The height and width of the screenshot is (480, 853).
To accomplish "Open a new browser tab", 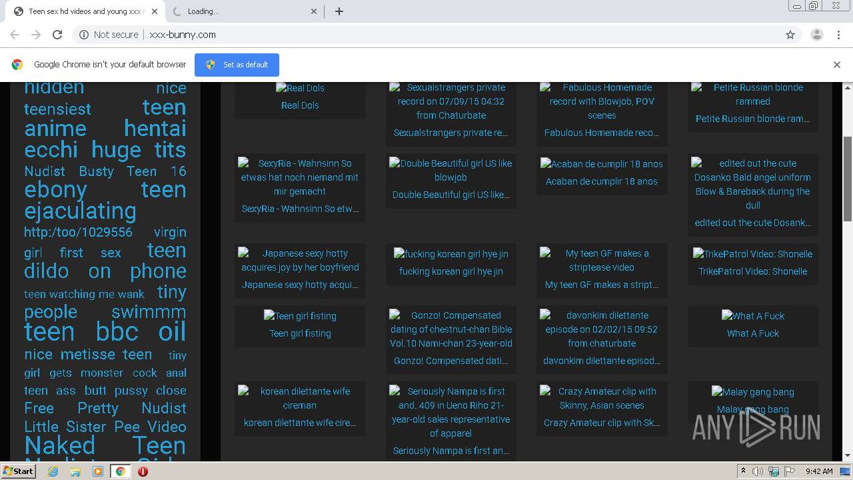I will [x=339, y=11].
